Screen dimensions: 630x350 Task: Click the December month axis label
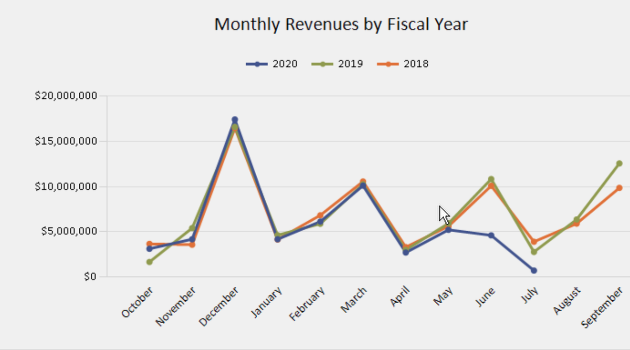point(219,307)
